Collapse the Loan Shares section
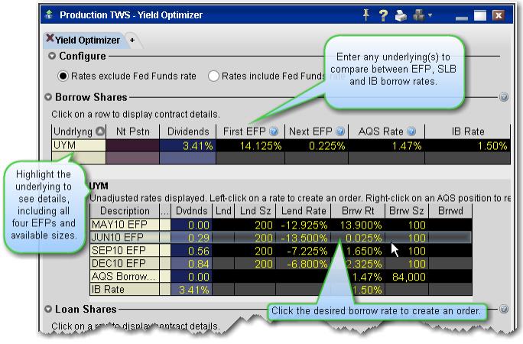The image size is (523, 344). (49, 310)
